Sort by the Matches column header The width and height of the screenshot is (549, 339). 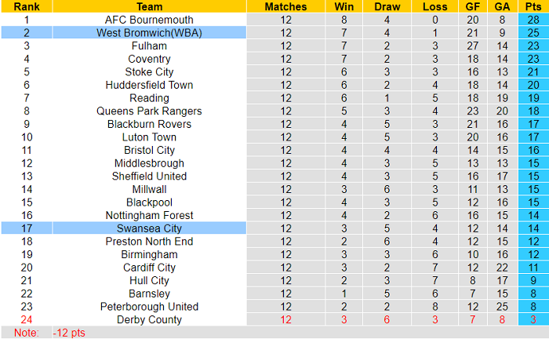[285, 6]
